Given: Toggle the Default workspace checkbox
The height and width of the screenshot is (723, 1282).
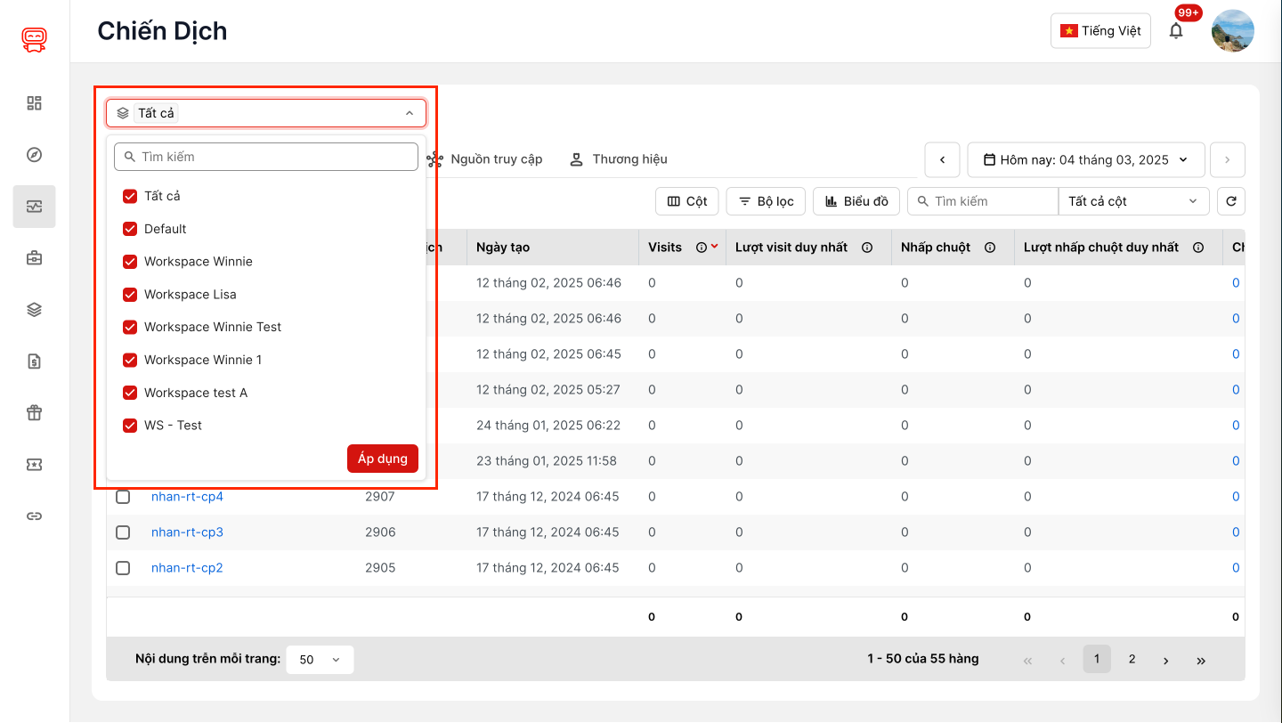Looking at the screenshot, I should click(x=130, y=229).
